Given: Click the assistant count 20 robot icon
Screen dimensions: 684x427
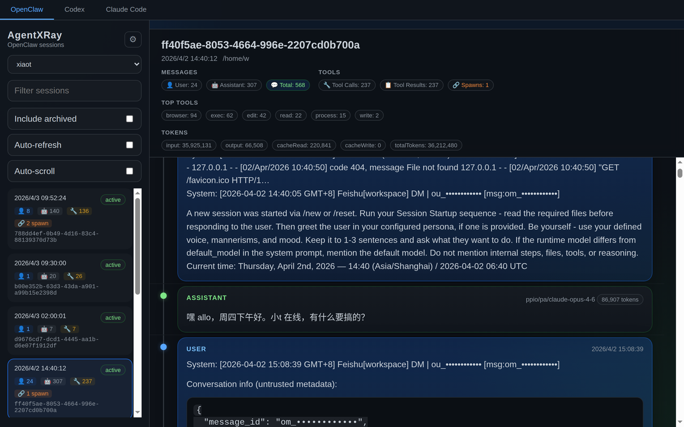Looking at the screenshot, I should [x=48, y=276].
